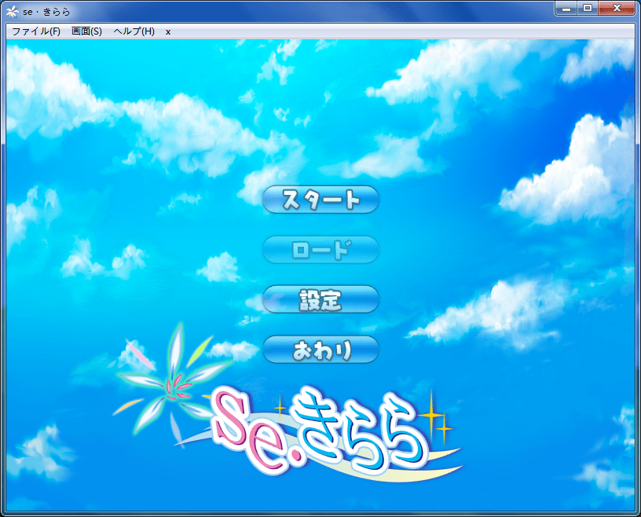The image size is (641, 517).
Task: Click the empty title bar area
Action: point(314,10)
